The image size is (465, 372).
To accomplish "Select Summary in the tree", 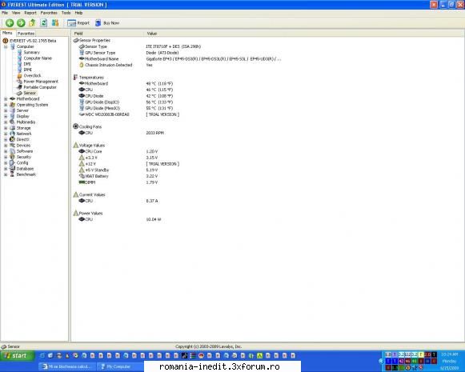I will pos(31,52).
